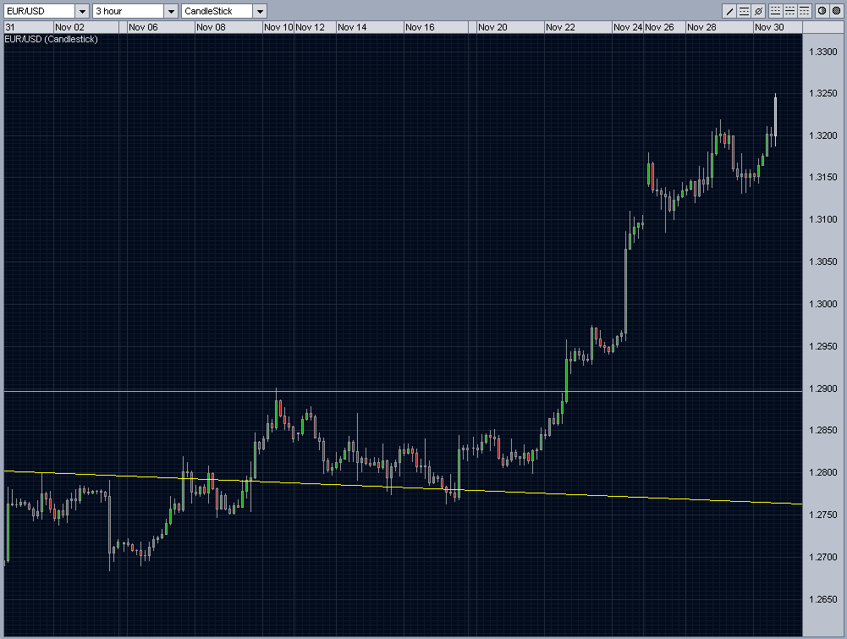Click the first grid line style icon
Screen dimensions: 847x639
[x=775, y=11]
